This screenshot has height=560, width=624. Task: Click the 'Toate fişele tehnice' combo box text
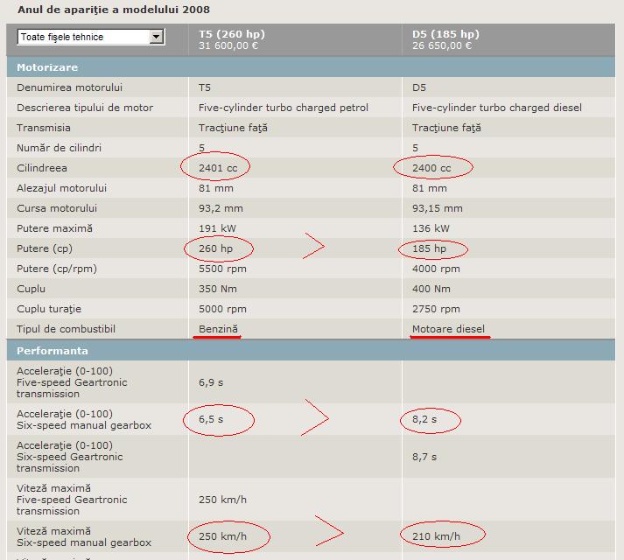(62, 37)
